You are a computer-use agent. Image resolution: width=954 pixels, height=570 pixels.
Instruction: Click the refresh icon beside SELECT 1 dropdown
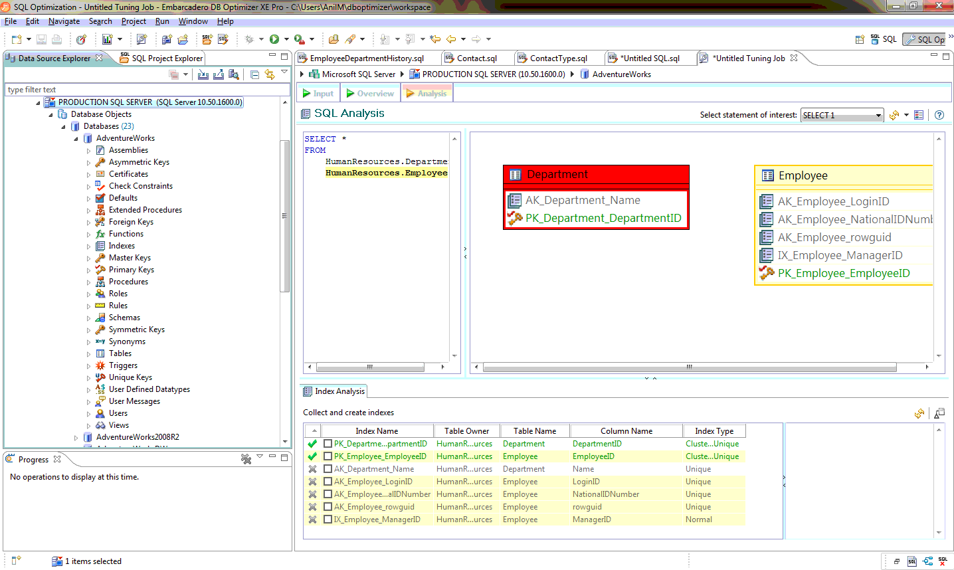tap(894, 115)
